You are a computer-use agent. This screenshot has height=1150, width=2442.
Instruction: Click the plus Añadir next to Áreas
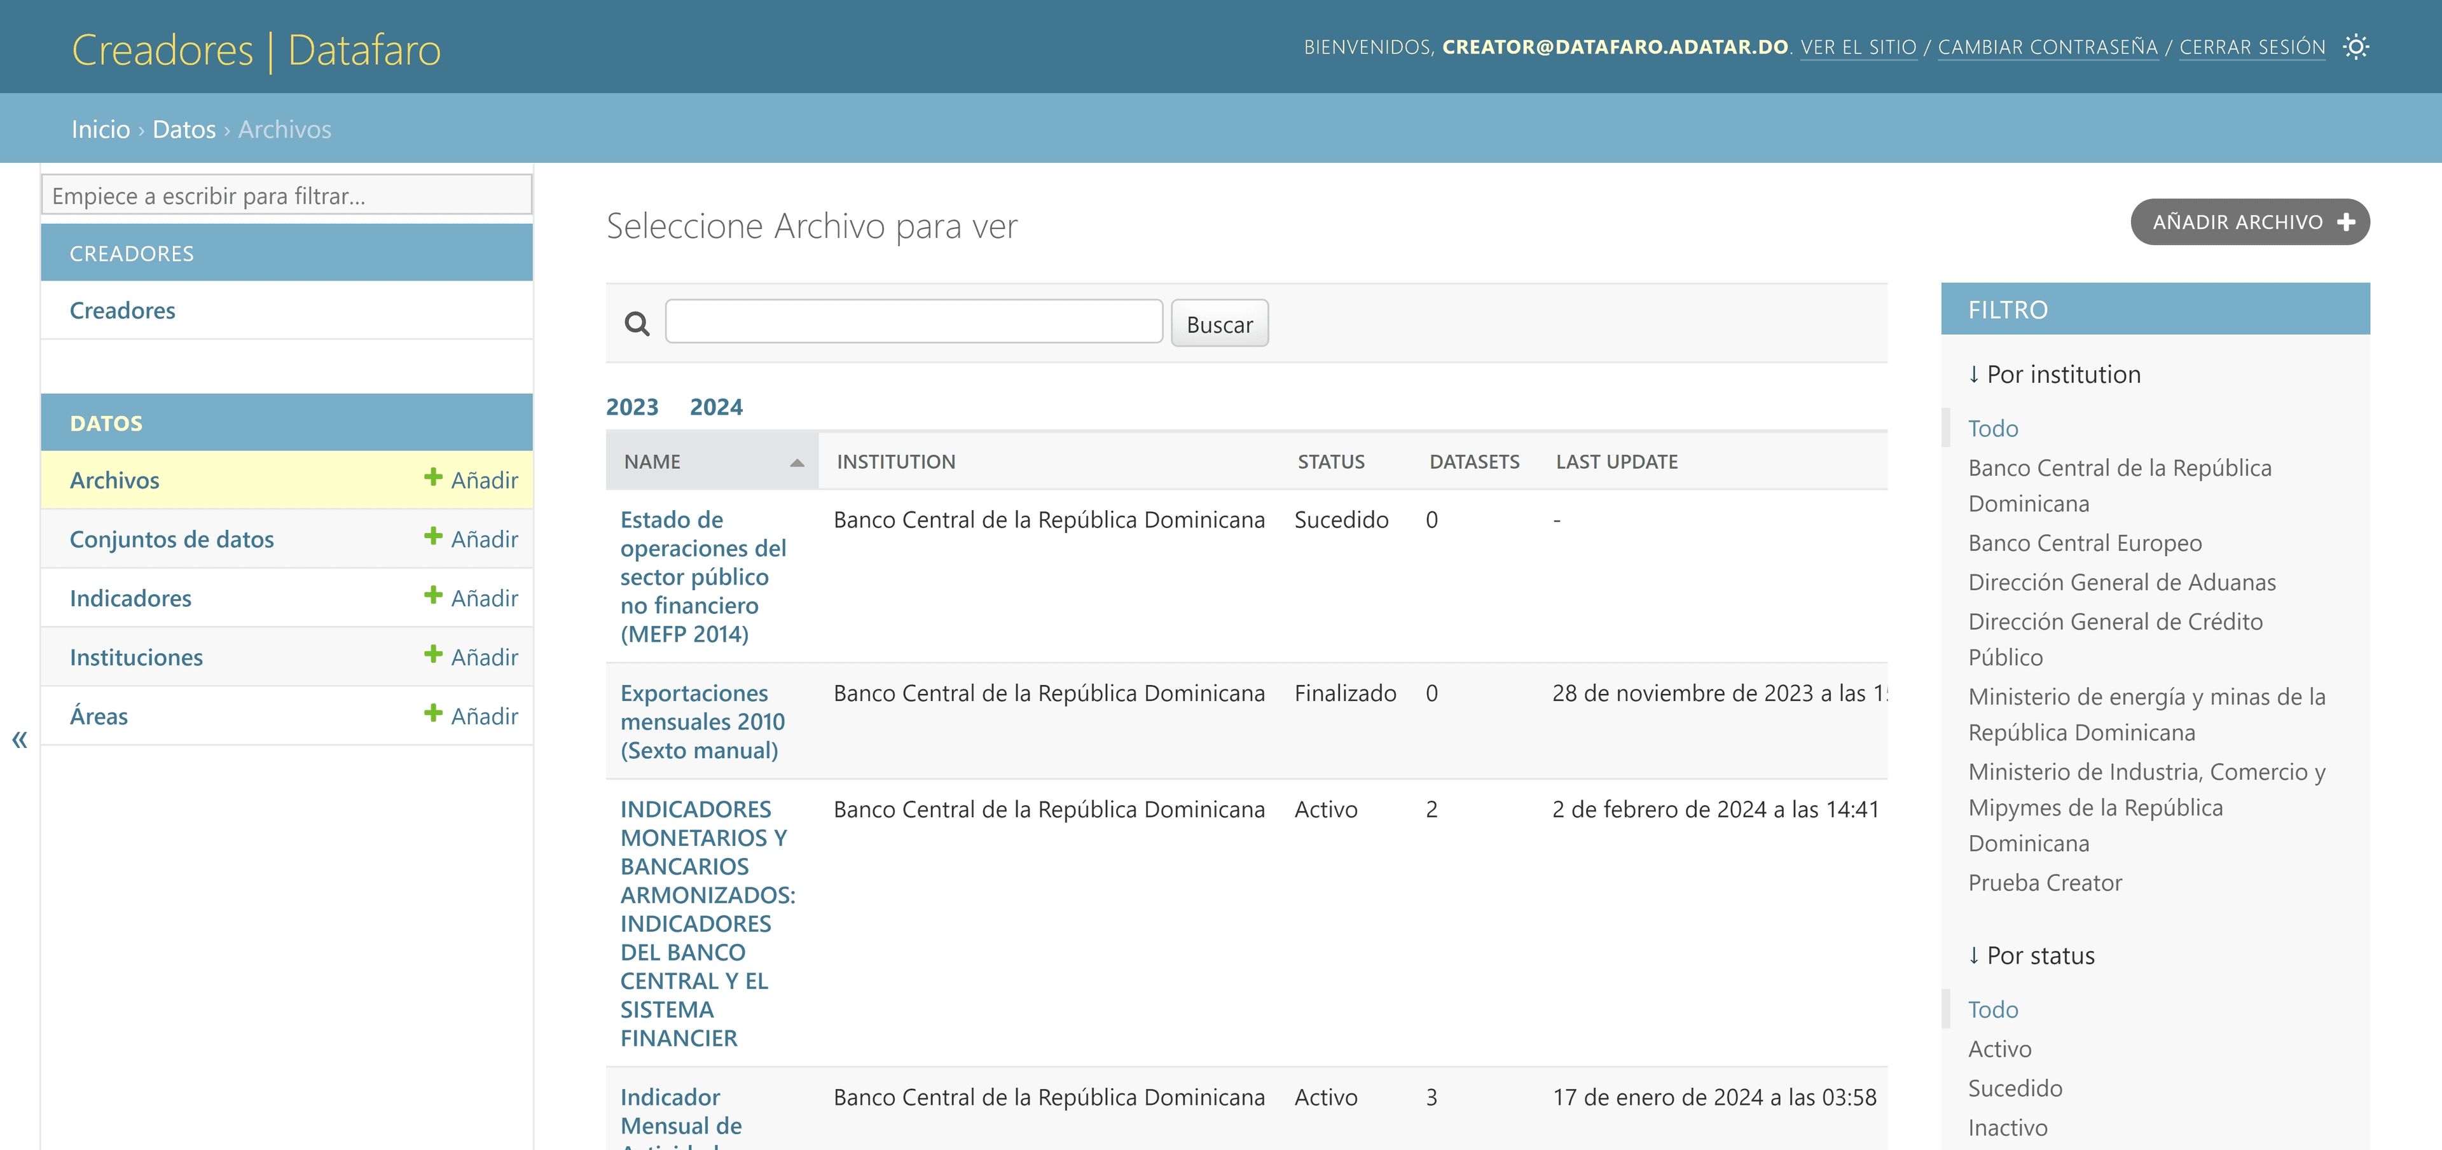pyautogui.click(x=471, y=715)
